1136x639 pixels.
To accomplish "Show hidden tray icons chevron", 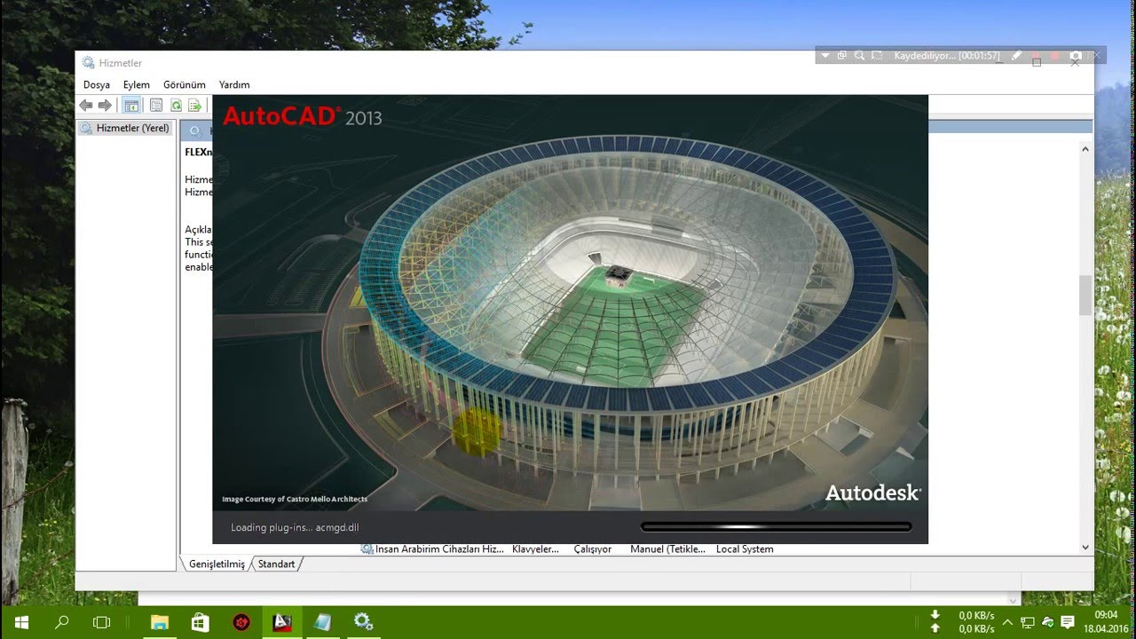I will click(x=1007, y=622).
